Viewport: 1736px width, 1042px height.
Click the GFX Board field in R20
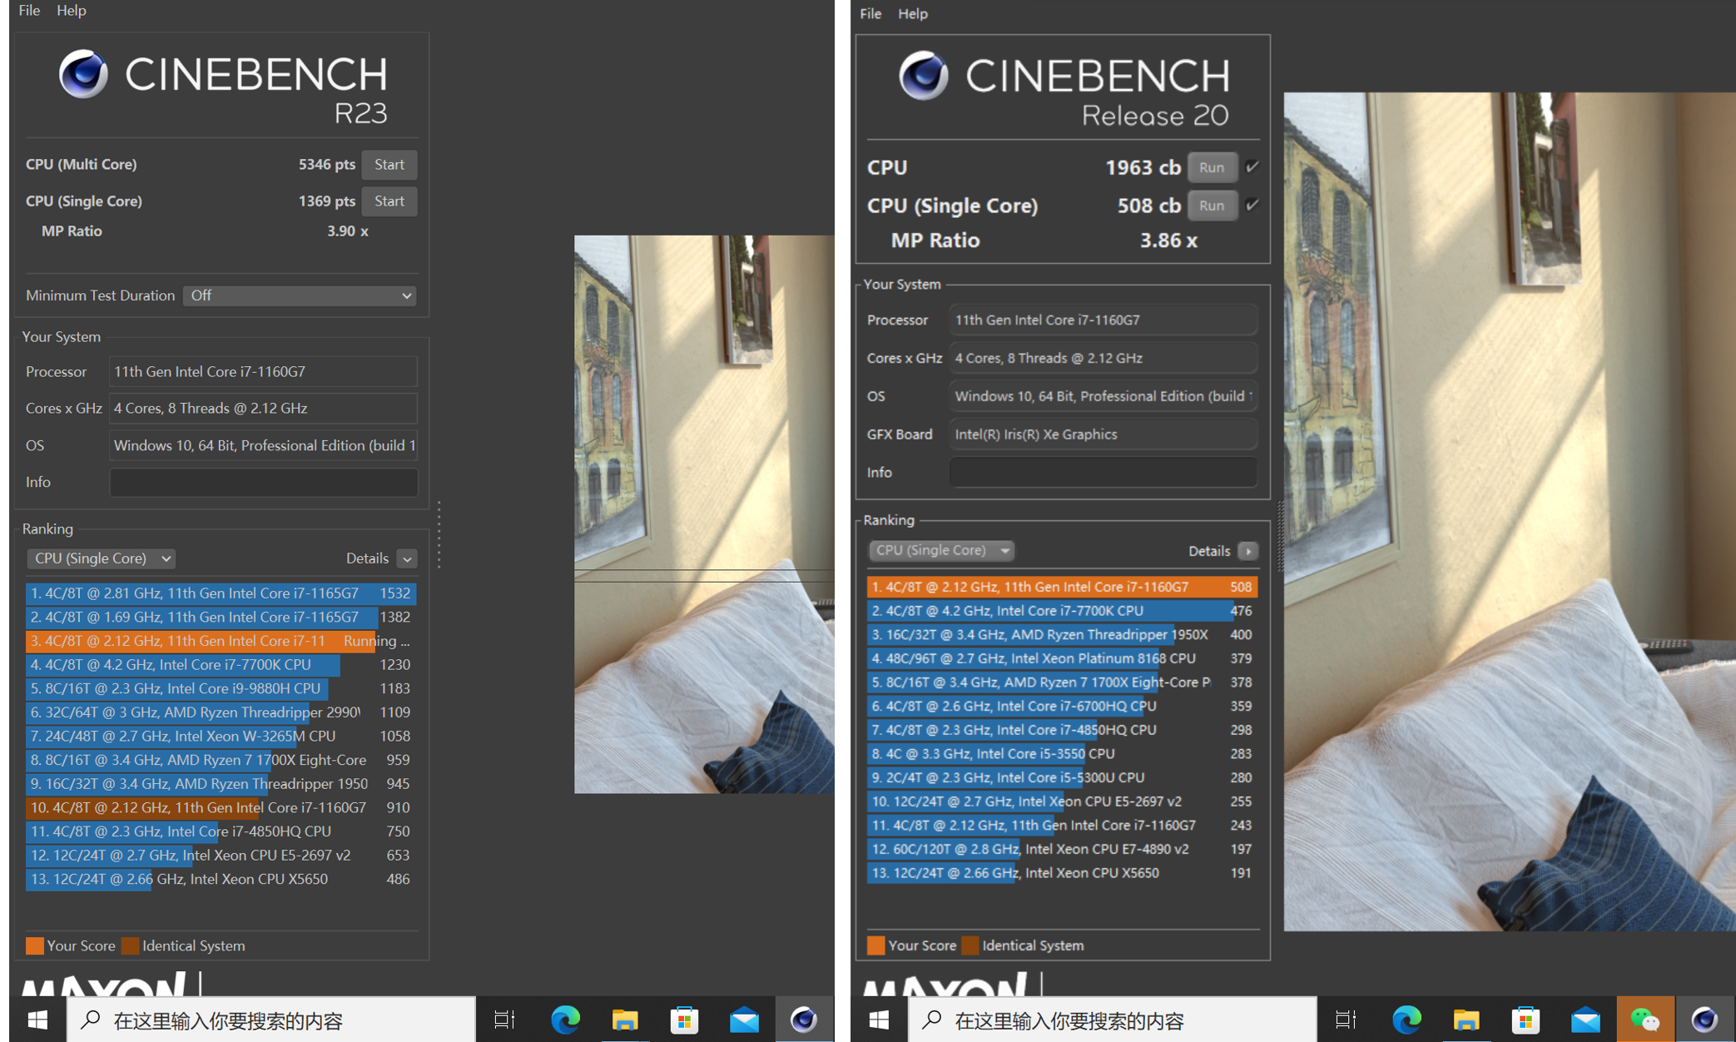click(1103, 434)
